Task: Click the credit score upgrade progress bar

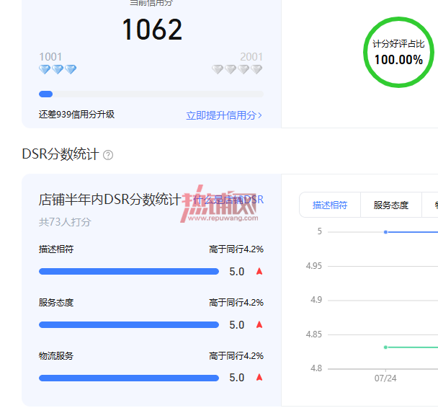Action: (151, 94)
